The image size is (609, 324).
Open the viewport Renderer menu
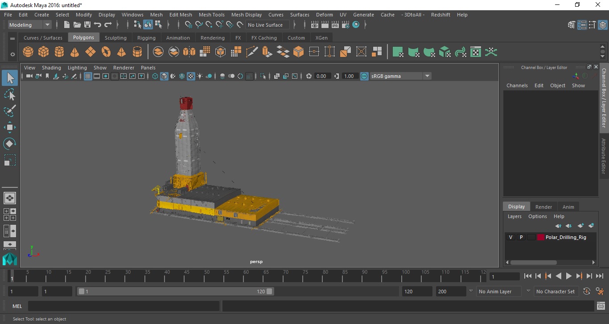123,68
